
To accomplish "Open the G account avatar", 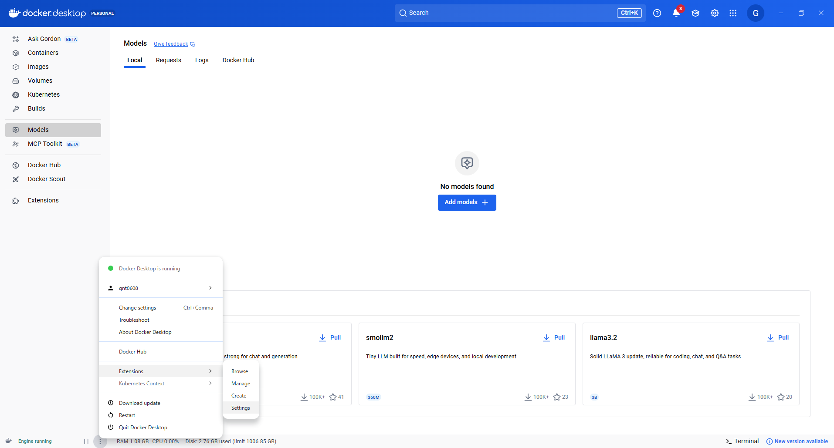I will (756, 13).
